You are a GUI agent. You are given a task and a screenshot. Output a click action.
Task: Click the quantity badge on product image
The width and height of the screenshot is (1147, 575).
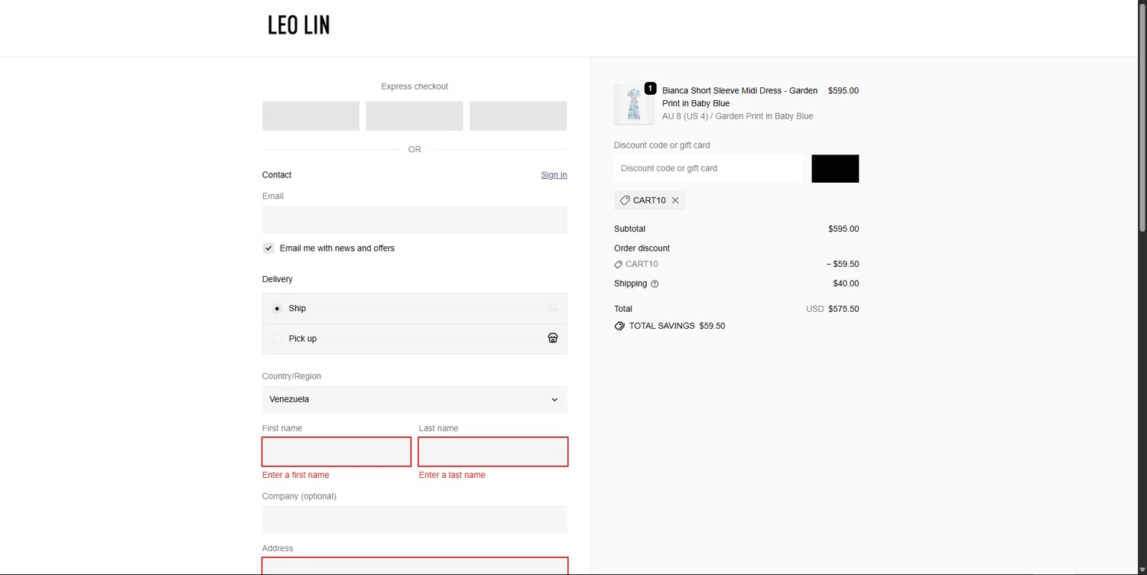650,89
